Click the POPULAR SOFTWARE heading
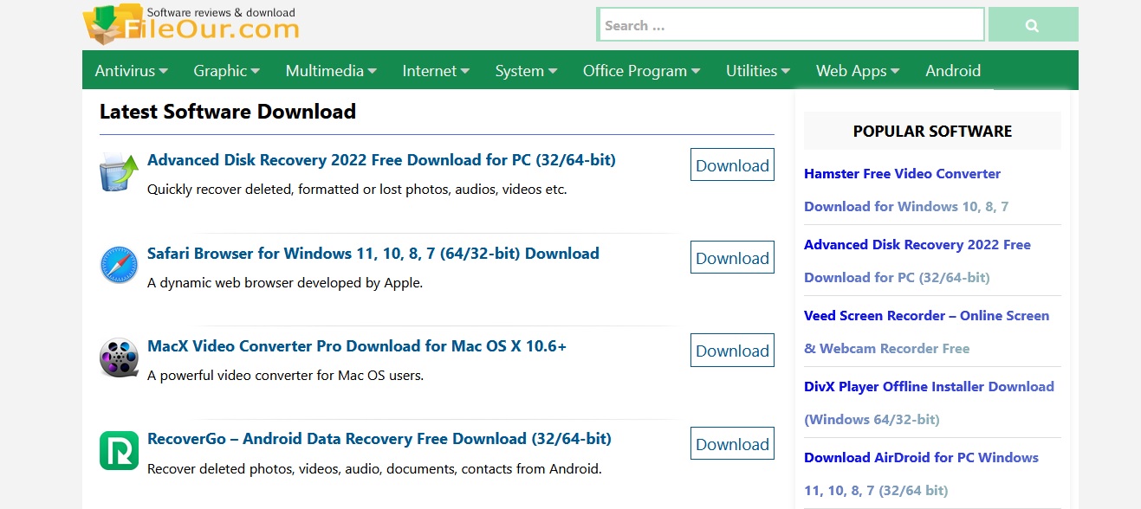The height and width of the screenshot is (509, 1141). click(x=932, y=132)
